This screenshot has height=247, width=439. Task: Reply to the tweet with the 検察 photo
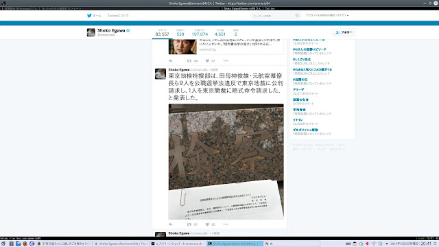171,224
